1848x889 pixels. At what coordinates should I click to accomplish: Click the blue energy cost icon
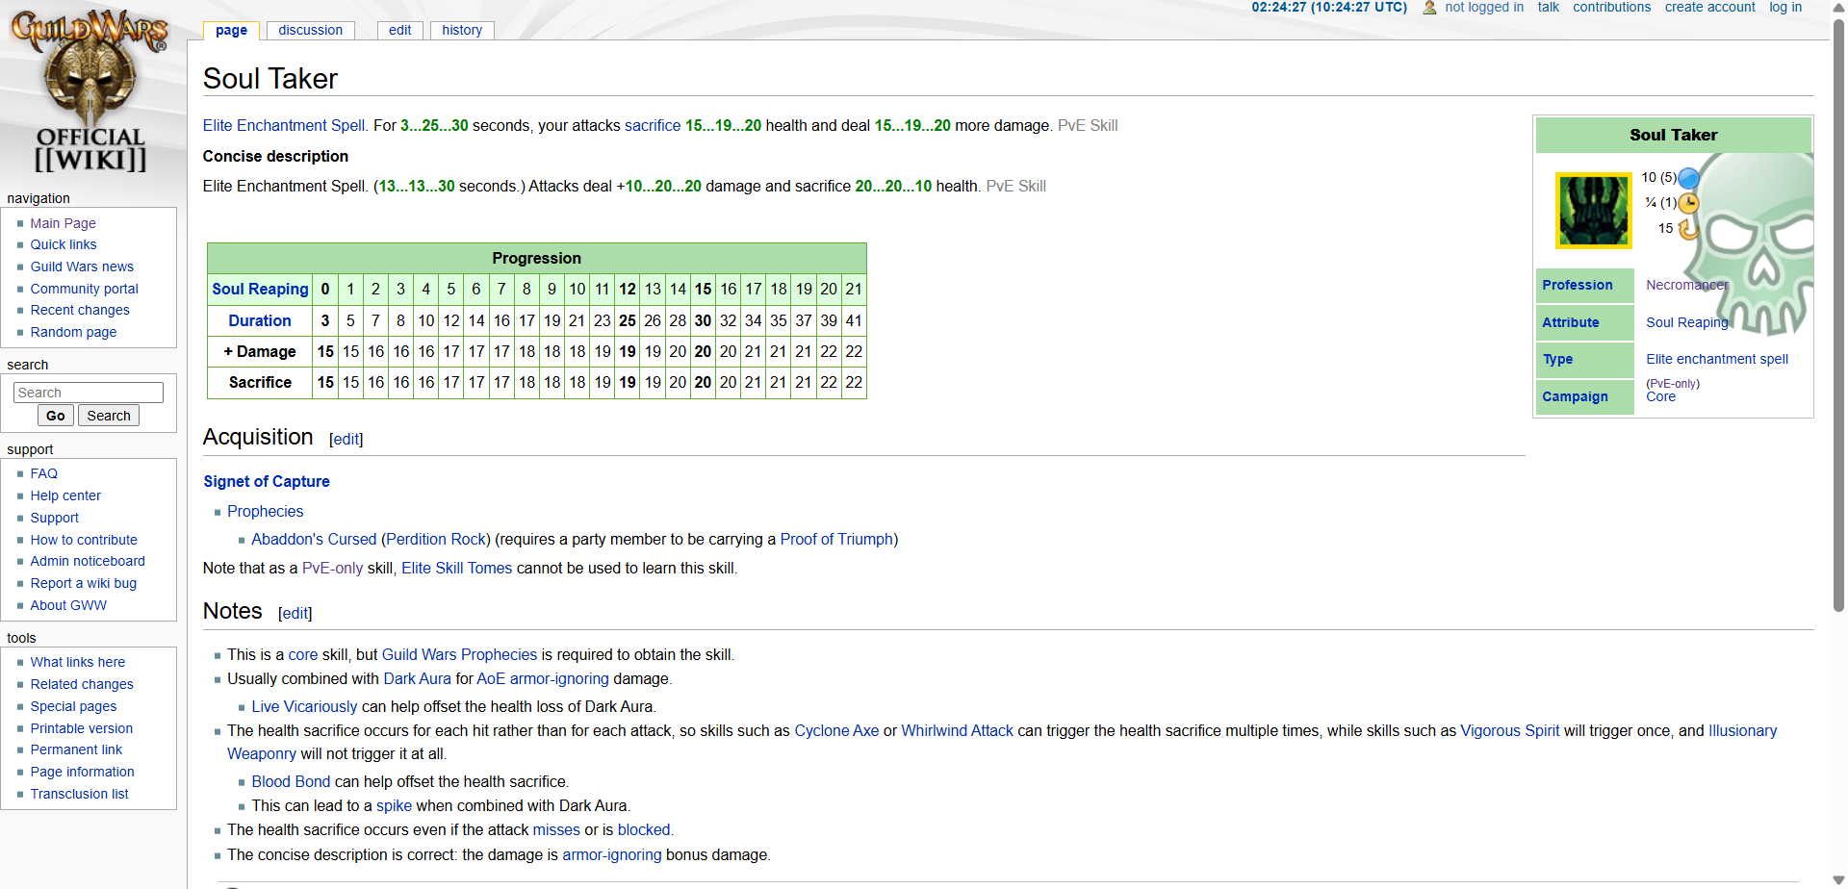[1688, 178]
